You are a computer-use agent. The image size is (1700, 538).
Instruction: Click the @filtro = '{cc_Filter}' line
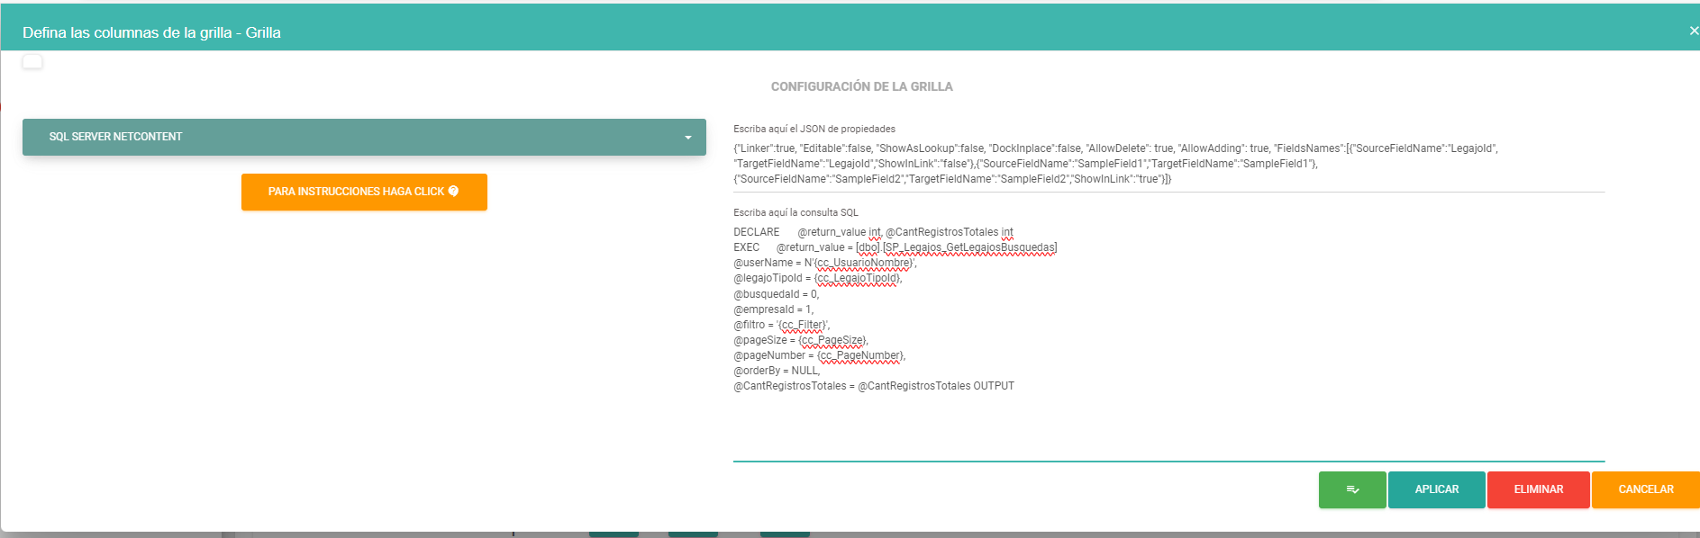[x=781, y=325]
